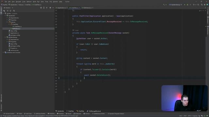Click the locate-in-tree target icon
The image size is (209, 117).
pyautogui.click(x=41, y=8)
